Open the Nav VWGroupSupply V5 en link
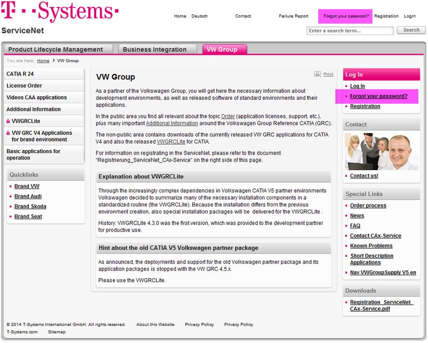The width and height of the screenshot is (428, 343). [383, 272]
